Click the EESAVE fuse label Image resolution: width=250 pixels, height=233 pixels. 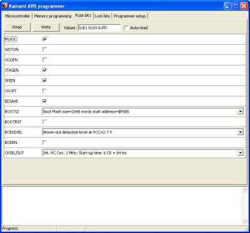coord(11,101)
